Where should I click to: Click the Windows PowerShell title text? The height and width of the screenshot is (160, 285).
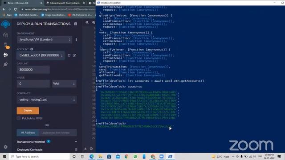(x=110, y=3)
